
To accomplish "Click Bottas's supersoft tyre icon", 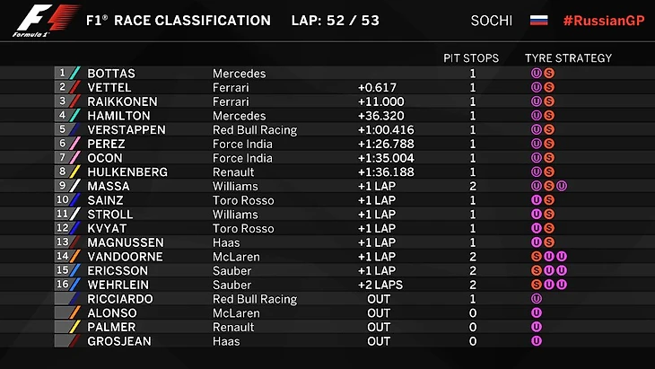I will point(549,73).
